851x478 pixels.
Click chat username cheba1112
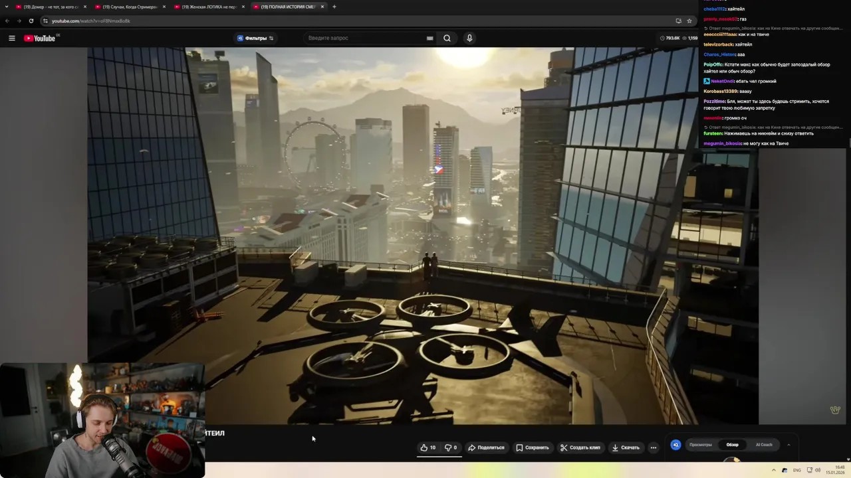(715, 9)
